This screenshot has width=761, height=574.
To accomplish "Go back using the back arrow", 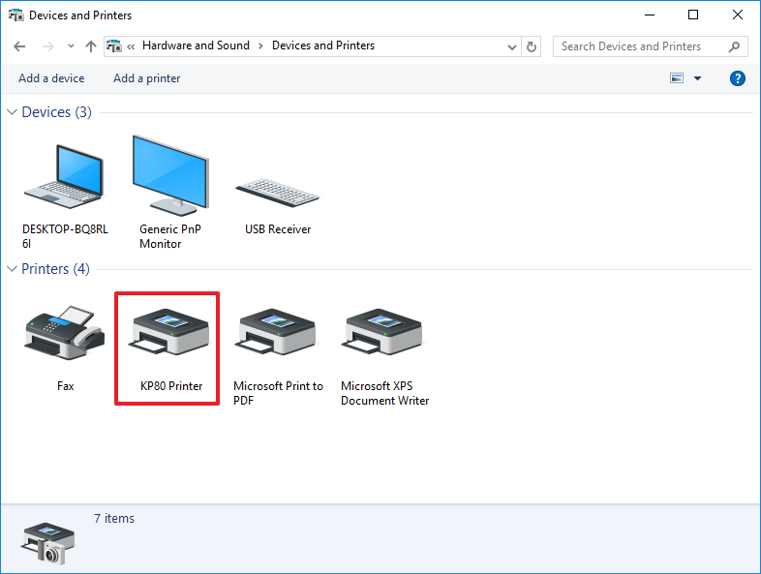I will pos(19,46).
